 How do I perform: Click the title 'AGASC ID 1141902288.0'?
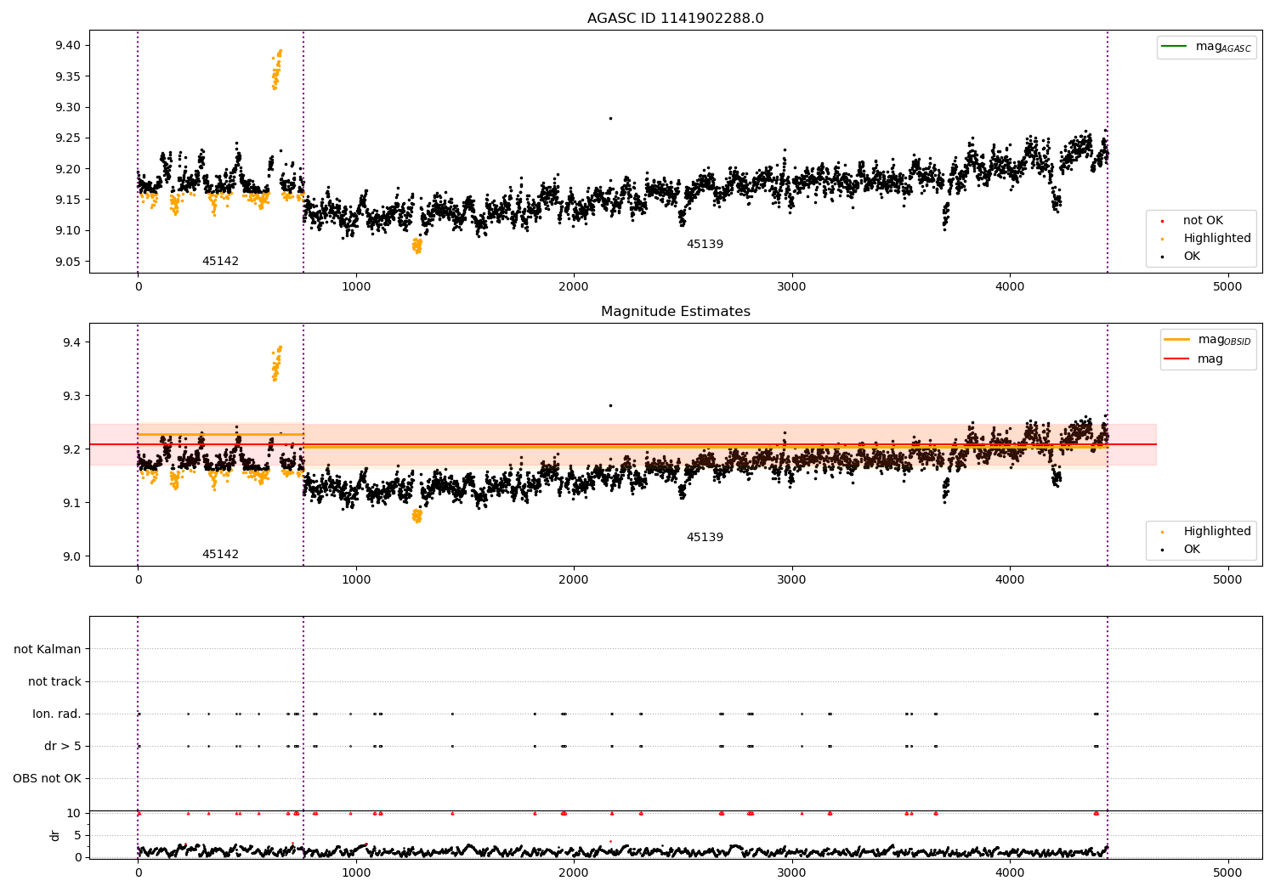point(675,19)
